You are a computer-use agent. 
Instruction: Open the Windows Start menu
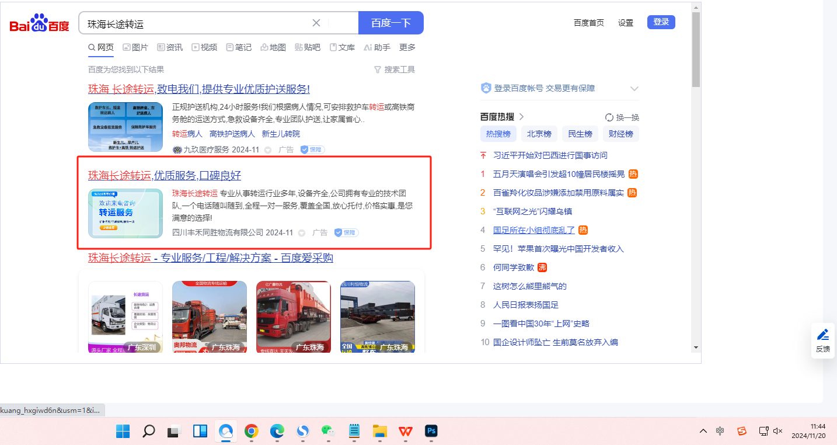click(x=123, y=431)
